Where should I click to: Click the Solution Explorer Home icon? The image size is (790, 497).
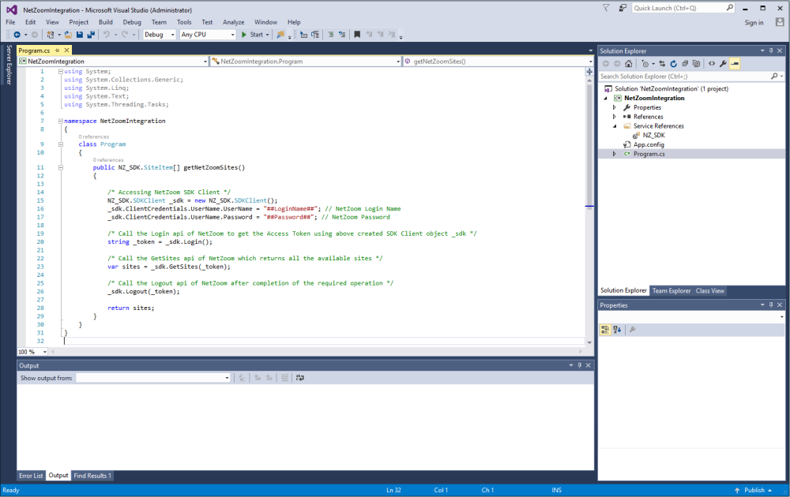[628, 64]
